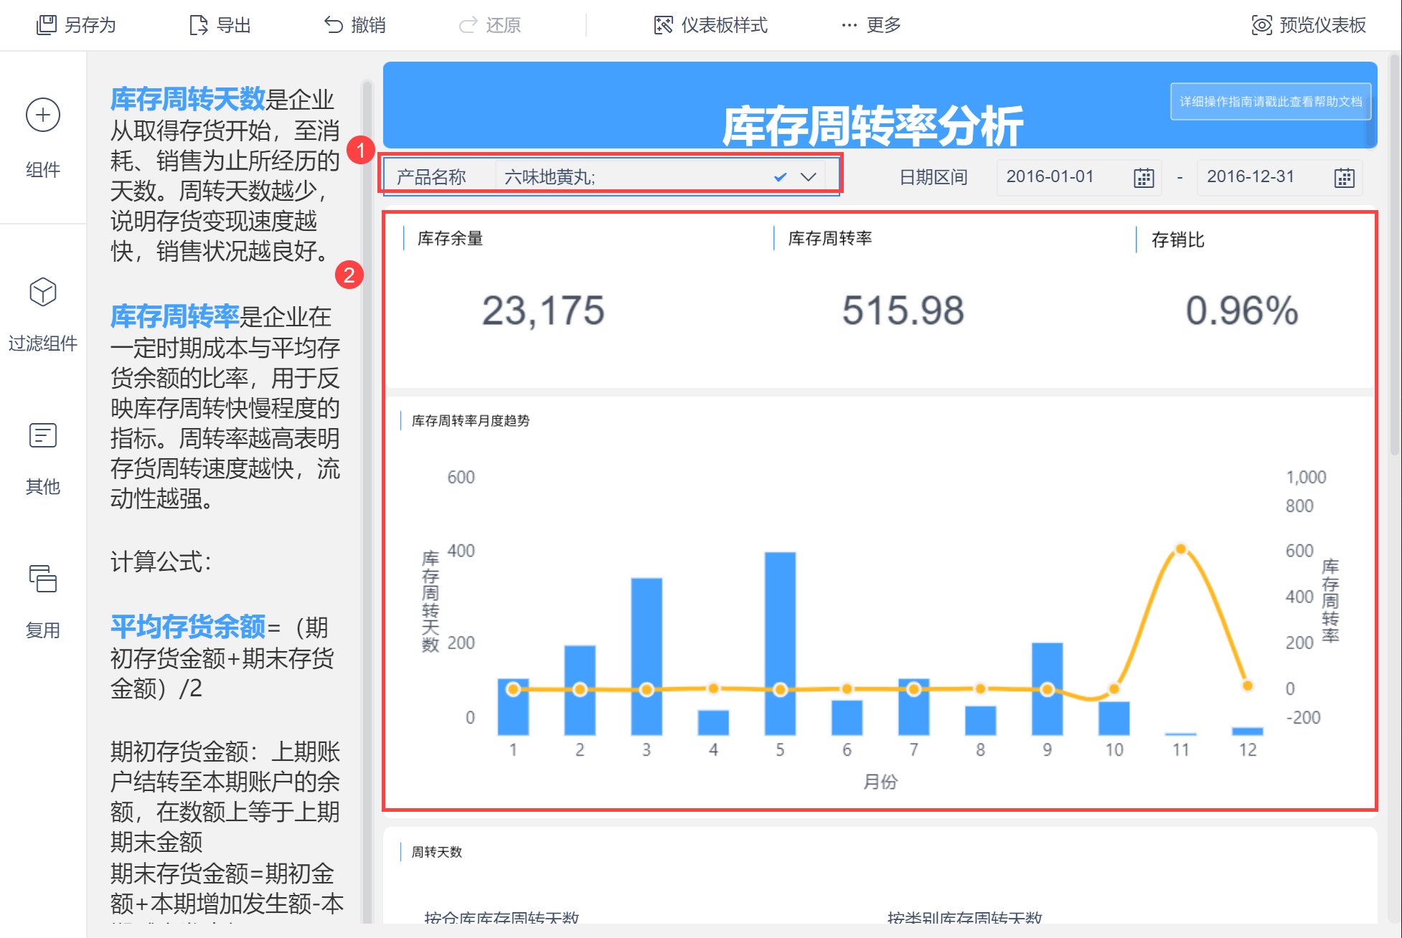
Task: Click the Save As (另存为) icon
Action: pyautogui.click(x=47, y=25)
